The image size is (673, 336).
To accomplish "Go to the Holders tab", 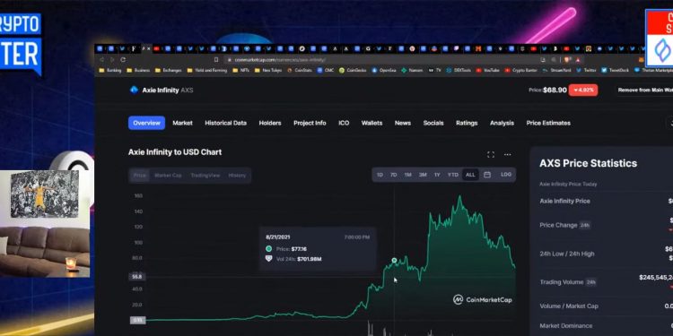I will point(270,123).
